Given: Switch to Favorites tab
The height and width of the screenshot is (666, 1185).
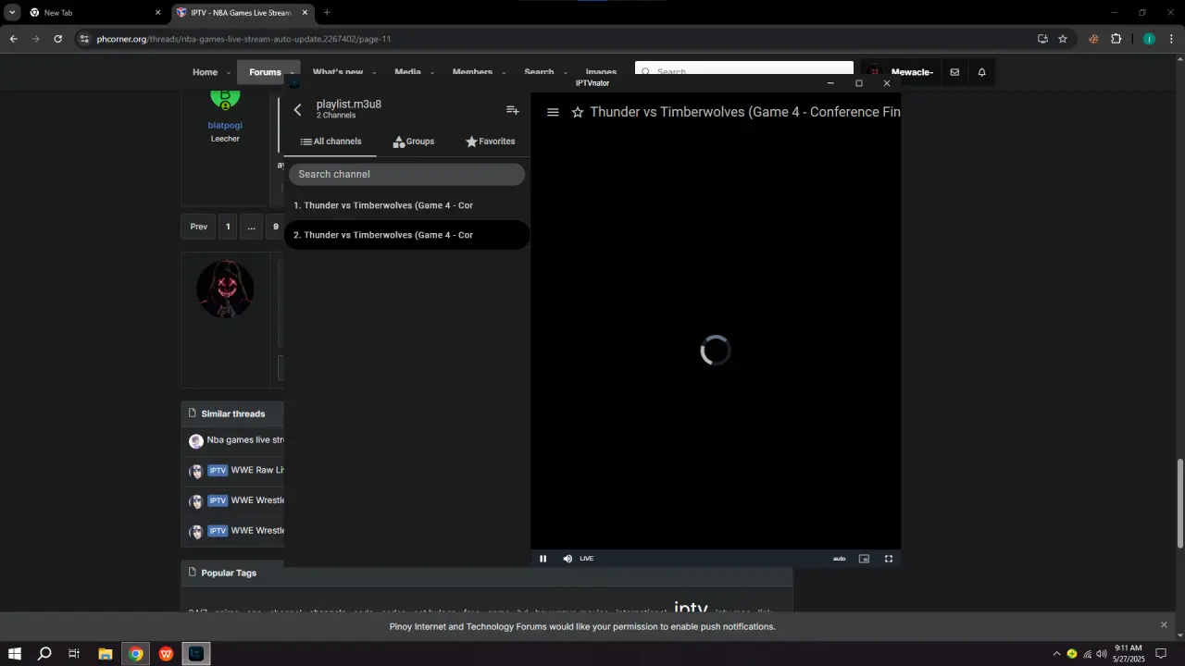Looking at the screenshot, I should coord(490,142).
